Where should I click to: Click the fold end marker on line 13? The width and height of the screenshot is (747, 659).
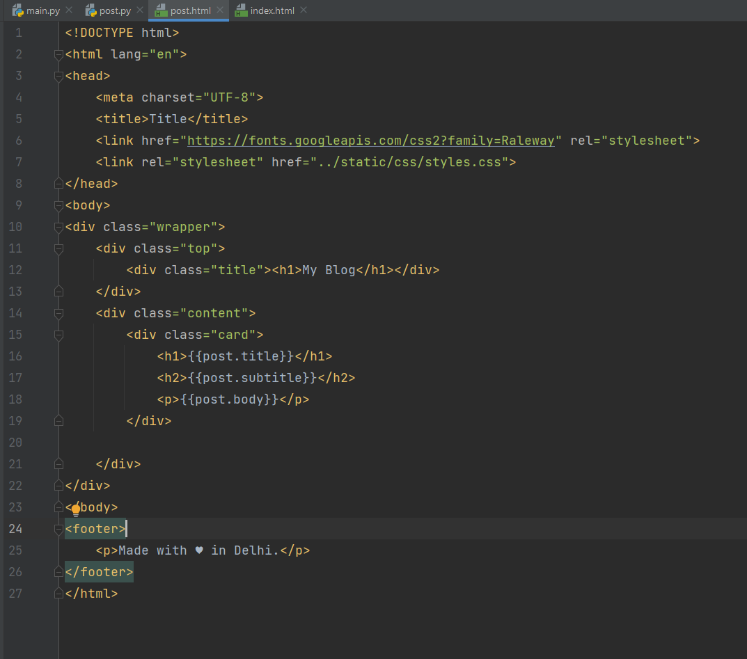tap(58, 291)
